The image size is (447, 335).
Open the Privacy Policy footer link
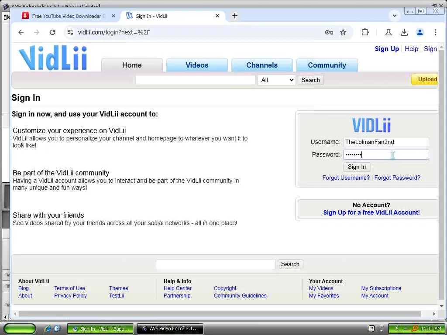pos(70,296)
